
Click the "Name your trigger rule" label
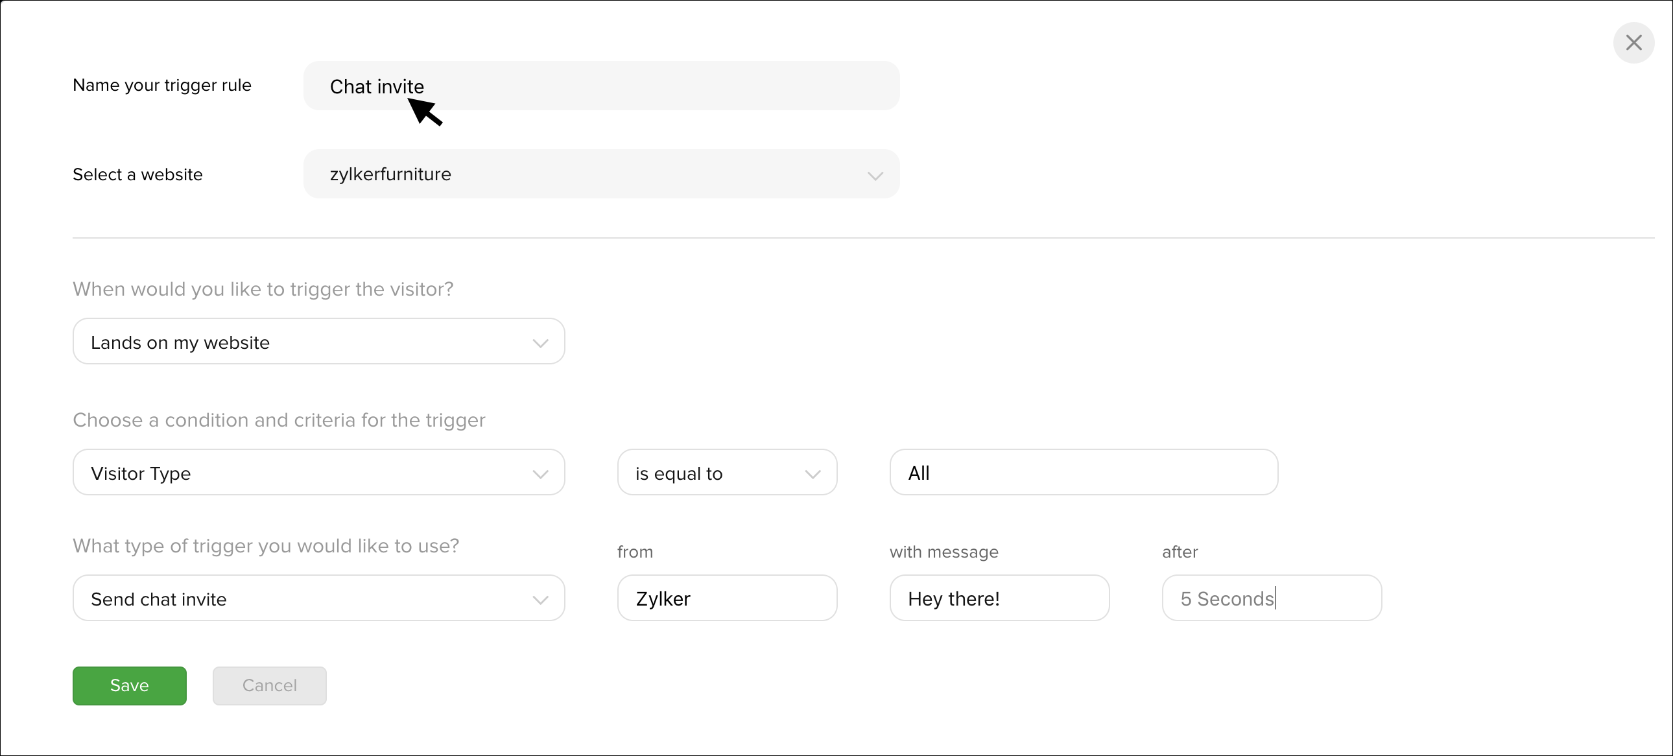click(x=161, y=85)
